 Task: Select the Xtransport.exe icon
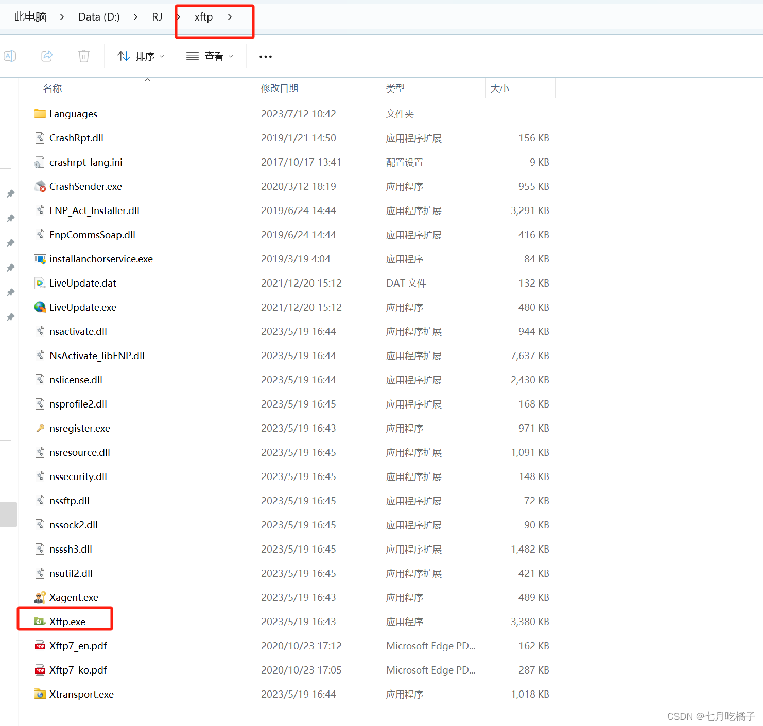tap(40, 694)
